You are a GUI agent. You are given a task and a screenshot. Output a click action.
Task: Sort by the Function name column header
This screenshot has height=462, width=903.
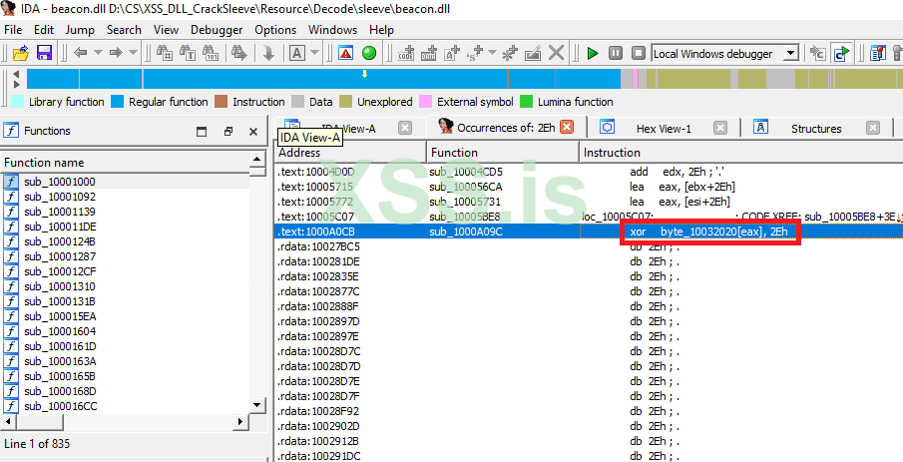pyautogui.click(x=126, y=163)
